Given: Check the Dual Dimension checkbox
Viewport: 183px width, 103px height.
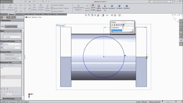Looking at the screenshot, I should click(x=1, y=98).
